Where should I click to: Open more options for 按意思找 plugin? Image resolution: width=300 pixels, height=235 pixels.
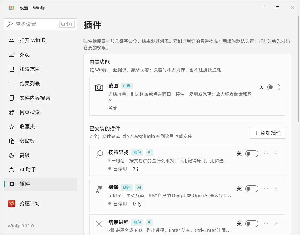click(x=266, y=154)
